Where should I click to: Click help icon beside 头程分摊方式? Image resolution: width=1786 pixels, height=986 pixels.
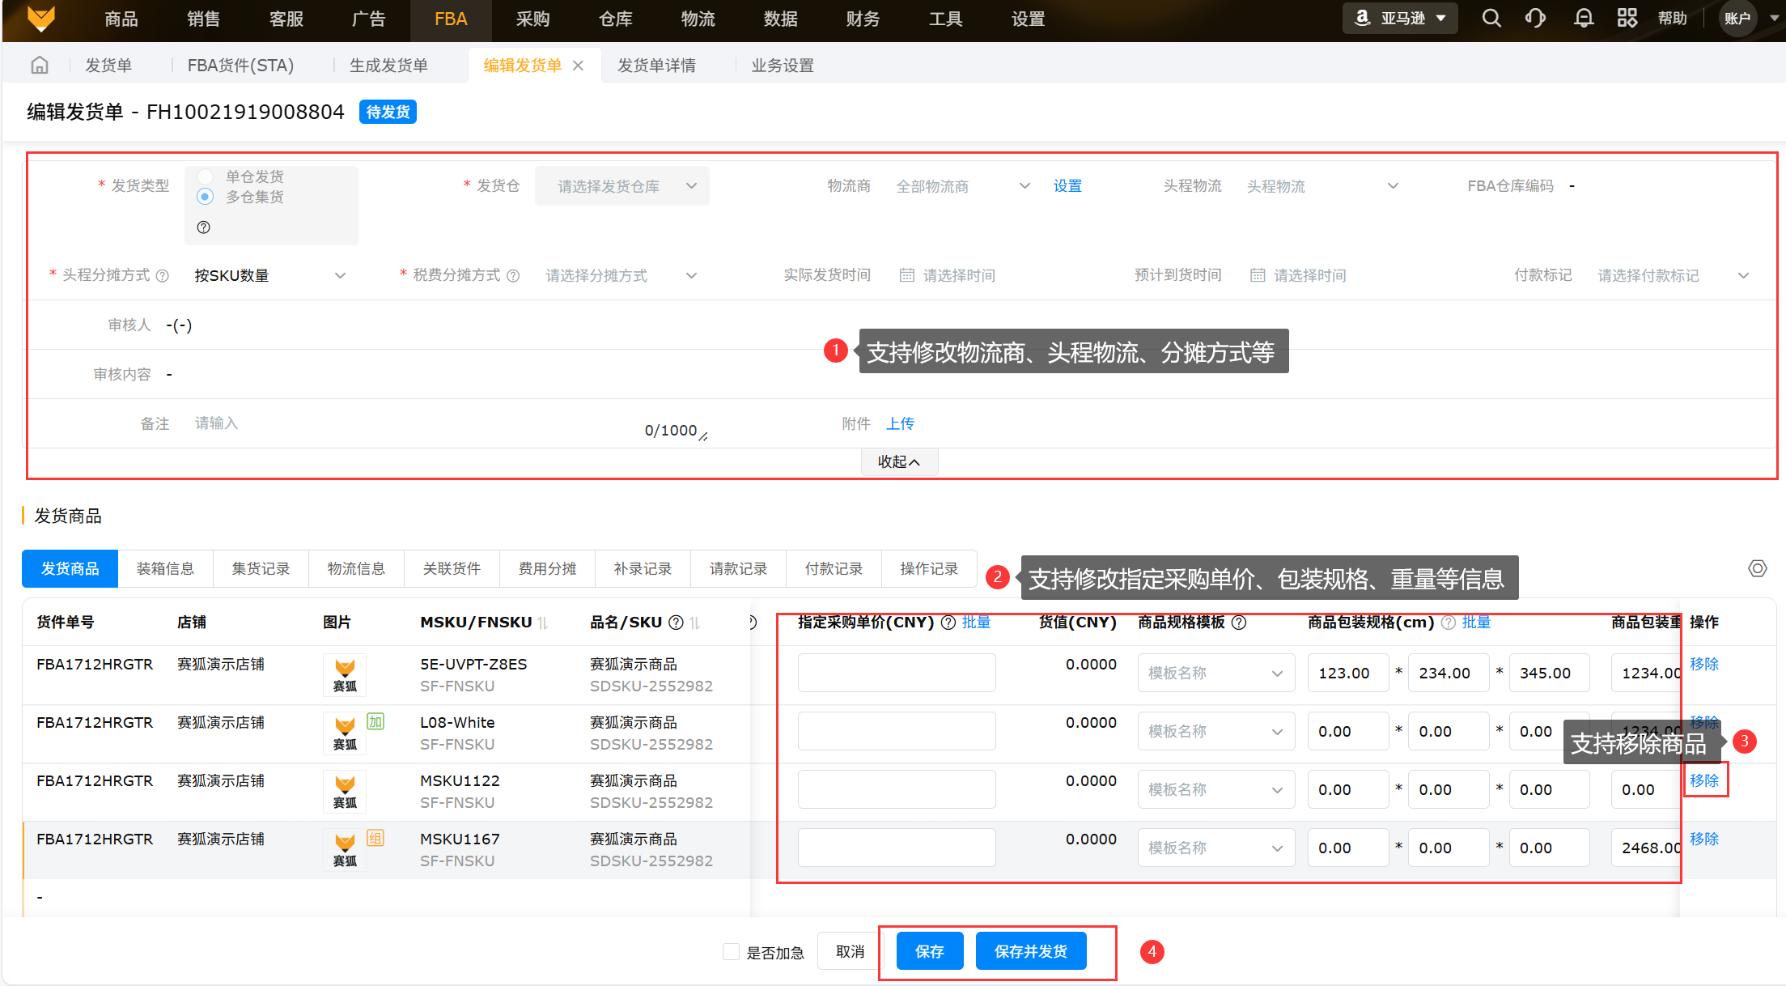[163, 276]
